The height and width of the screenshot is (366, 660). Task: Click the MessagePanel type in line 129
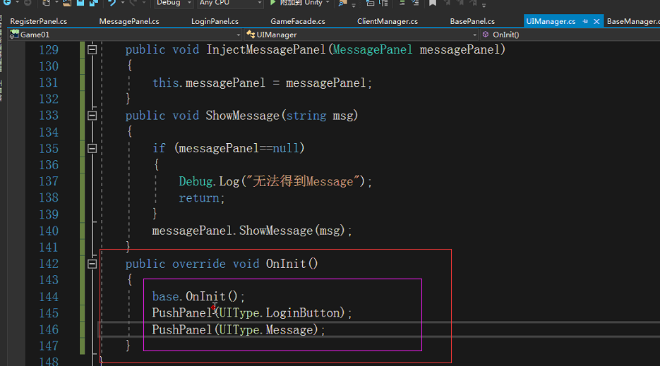[373, 49]
